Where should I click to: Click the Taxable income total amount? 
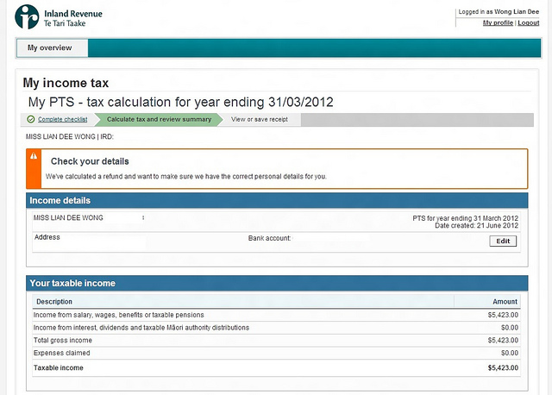[502, 368]
